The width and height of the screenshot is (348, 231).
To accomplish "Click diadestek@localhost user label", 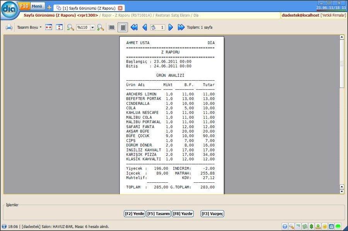I will pyautogui.click(x=300, y=15).
